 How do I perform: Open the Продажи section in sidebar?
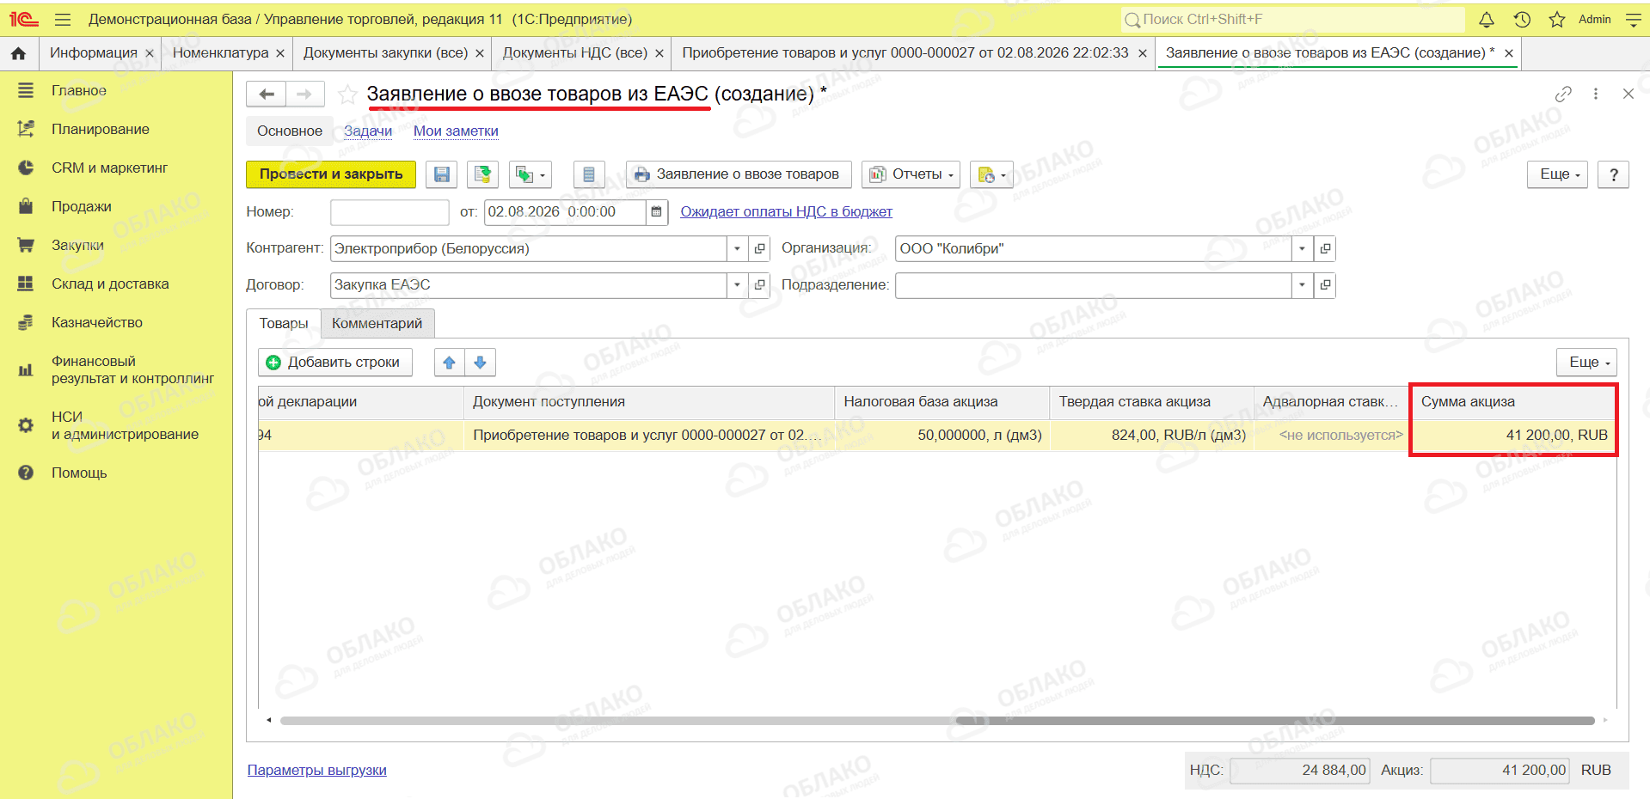click(82, 207)
